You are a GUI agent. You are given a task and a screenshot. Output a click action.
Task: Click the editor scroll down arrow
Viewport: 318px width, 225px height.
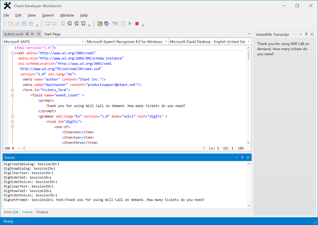click(x=248, y=143)
